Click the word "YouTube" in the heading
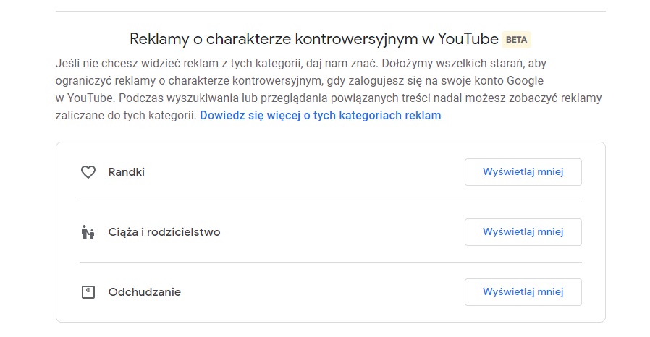Viewport: 650px width, 337px height. pyautogui.click(x=463, y=39)
